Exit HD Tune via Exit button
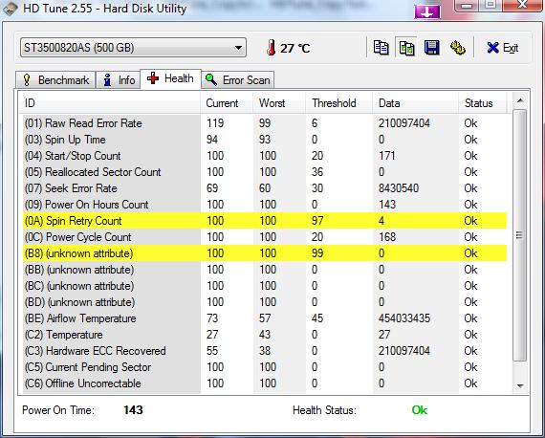This screenshot has height=438, width=545. tap(503, 48)
